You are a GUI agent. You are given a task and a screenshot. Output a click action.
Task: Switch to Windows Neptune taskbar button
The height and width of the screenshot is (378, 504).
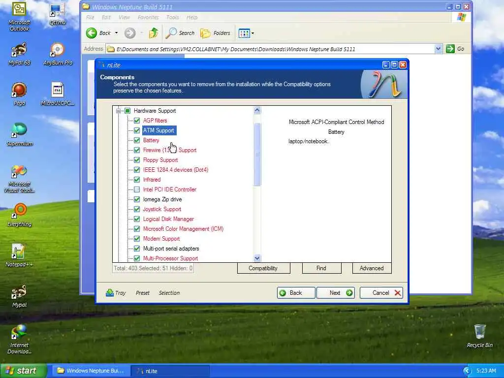pyautogui.click(x=91, y=371)
